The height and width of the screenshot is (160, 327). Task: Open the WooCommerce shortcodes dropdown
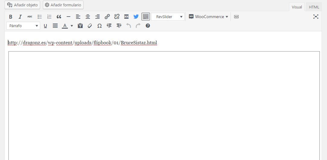click(208, 17)
